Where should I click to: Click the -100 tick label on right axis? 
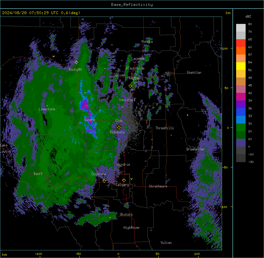tap(224, 207)
